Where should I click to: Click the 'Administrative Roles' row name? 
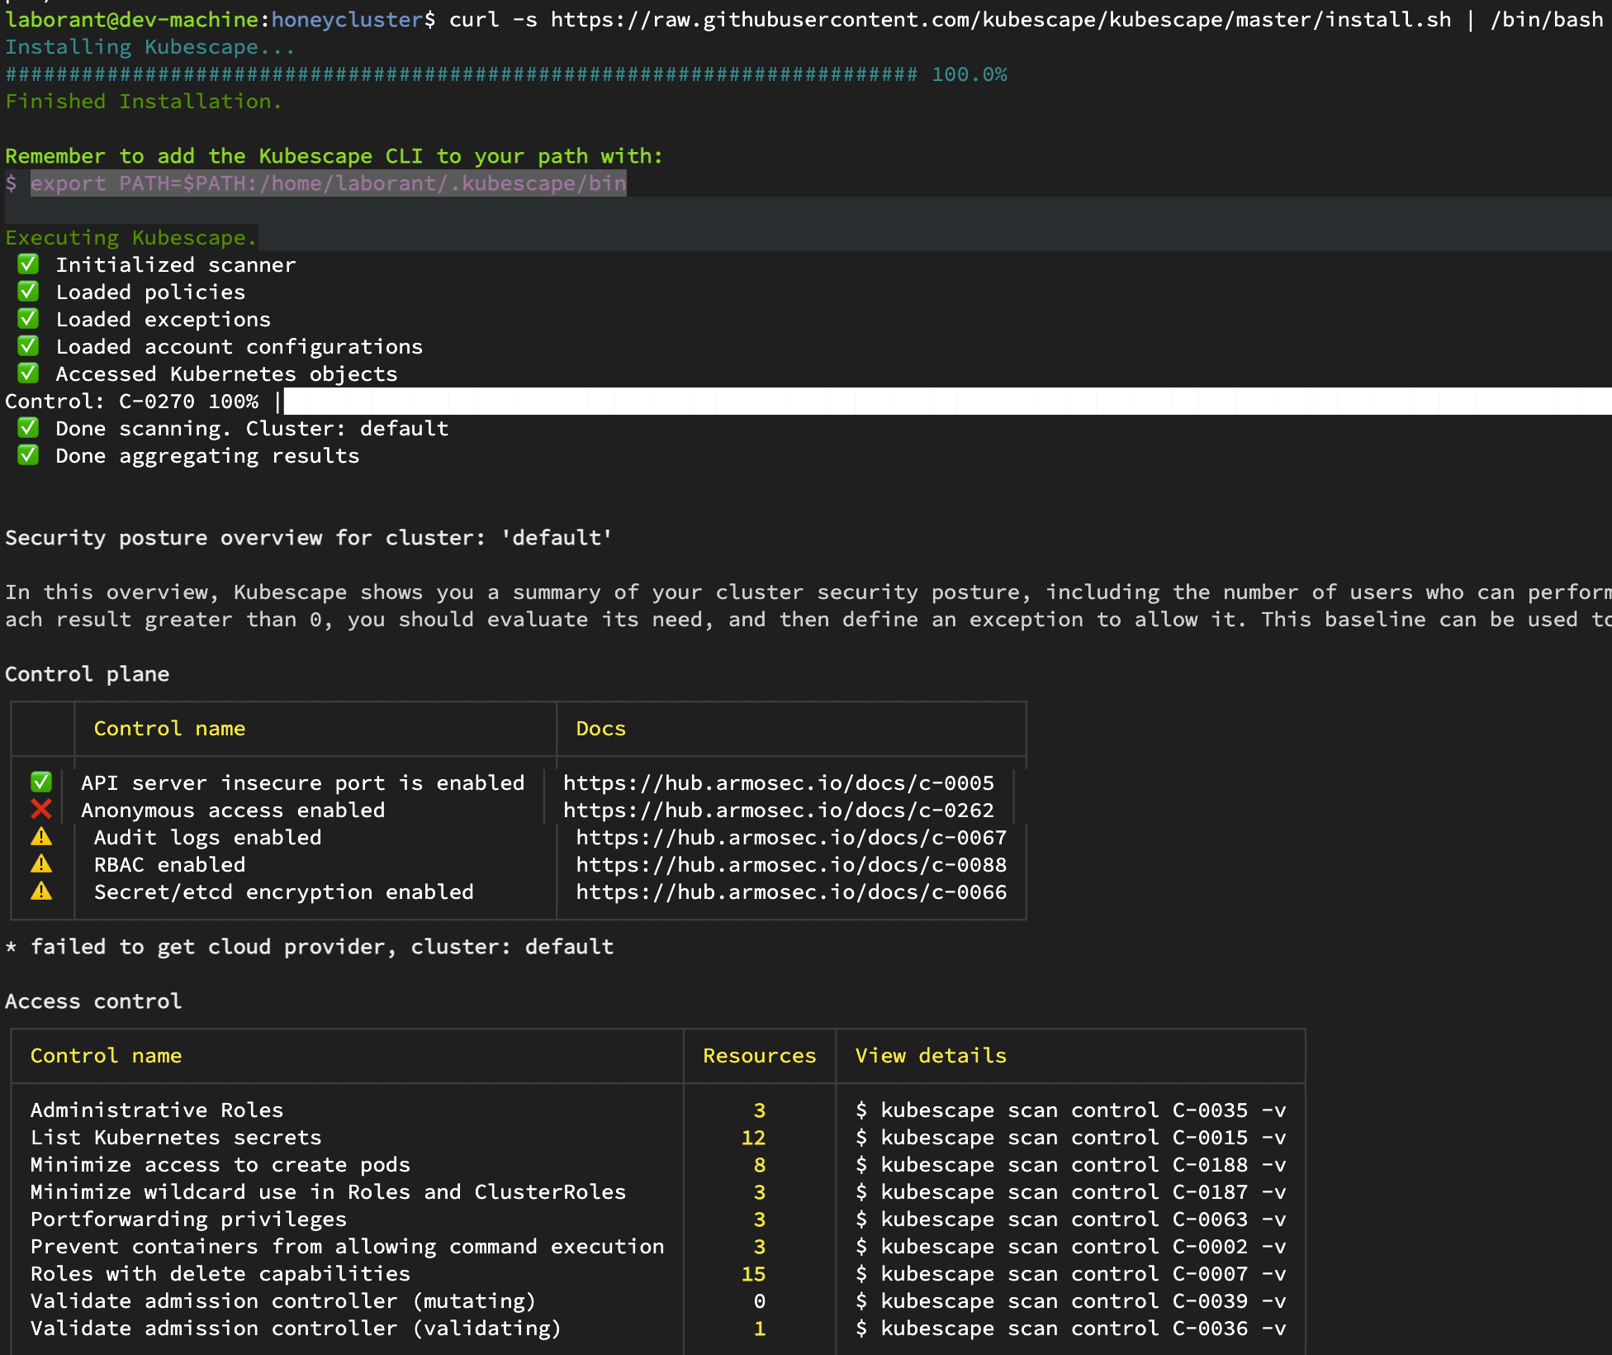(x=157, y=1110)
